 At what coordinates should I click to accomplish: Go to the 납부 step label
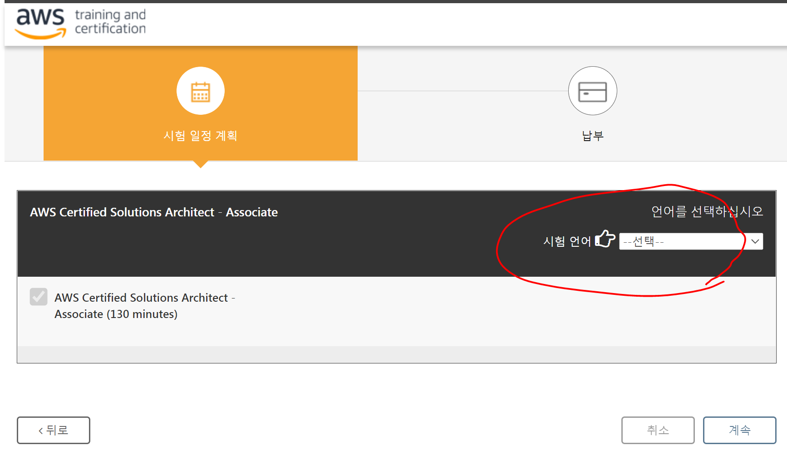(593, 136)
